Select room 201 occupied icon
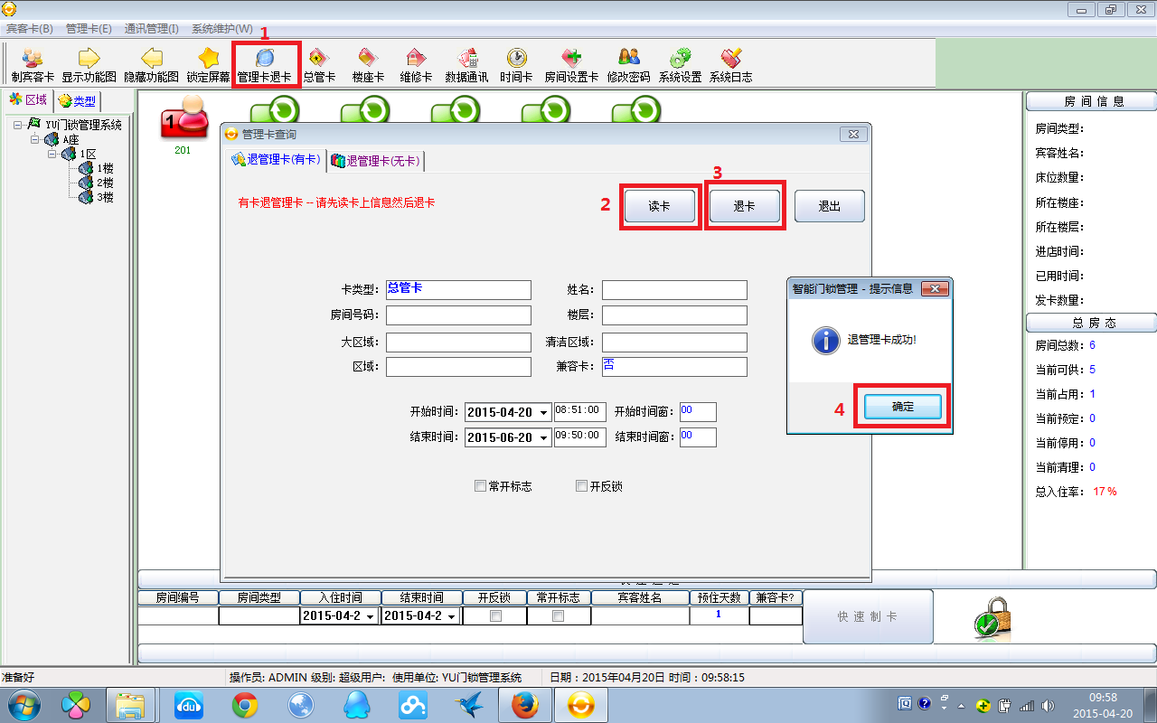The image size is (1157, 723). tap(183, 122)
